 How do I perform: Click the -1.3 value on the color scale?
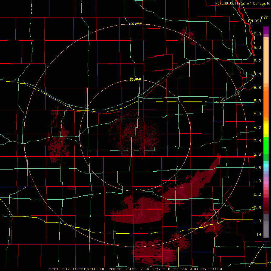click(x=256, y=221)
